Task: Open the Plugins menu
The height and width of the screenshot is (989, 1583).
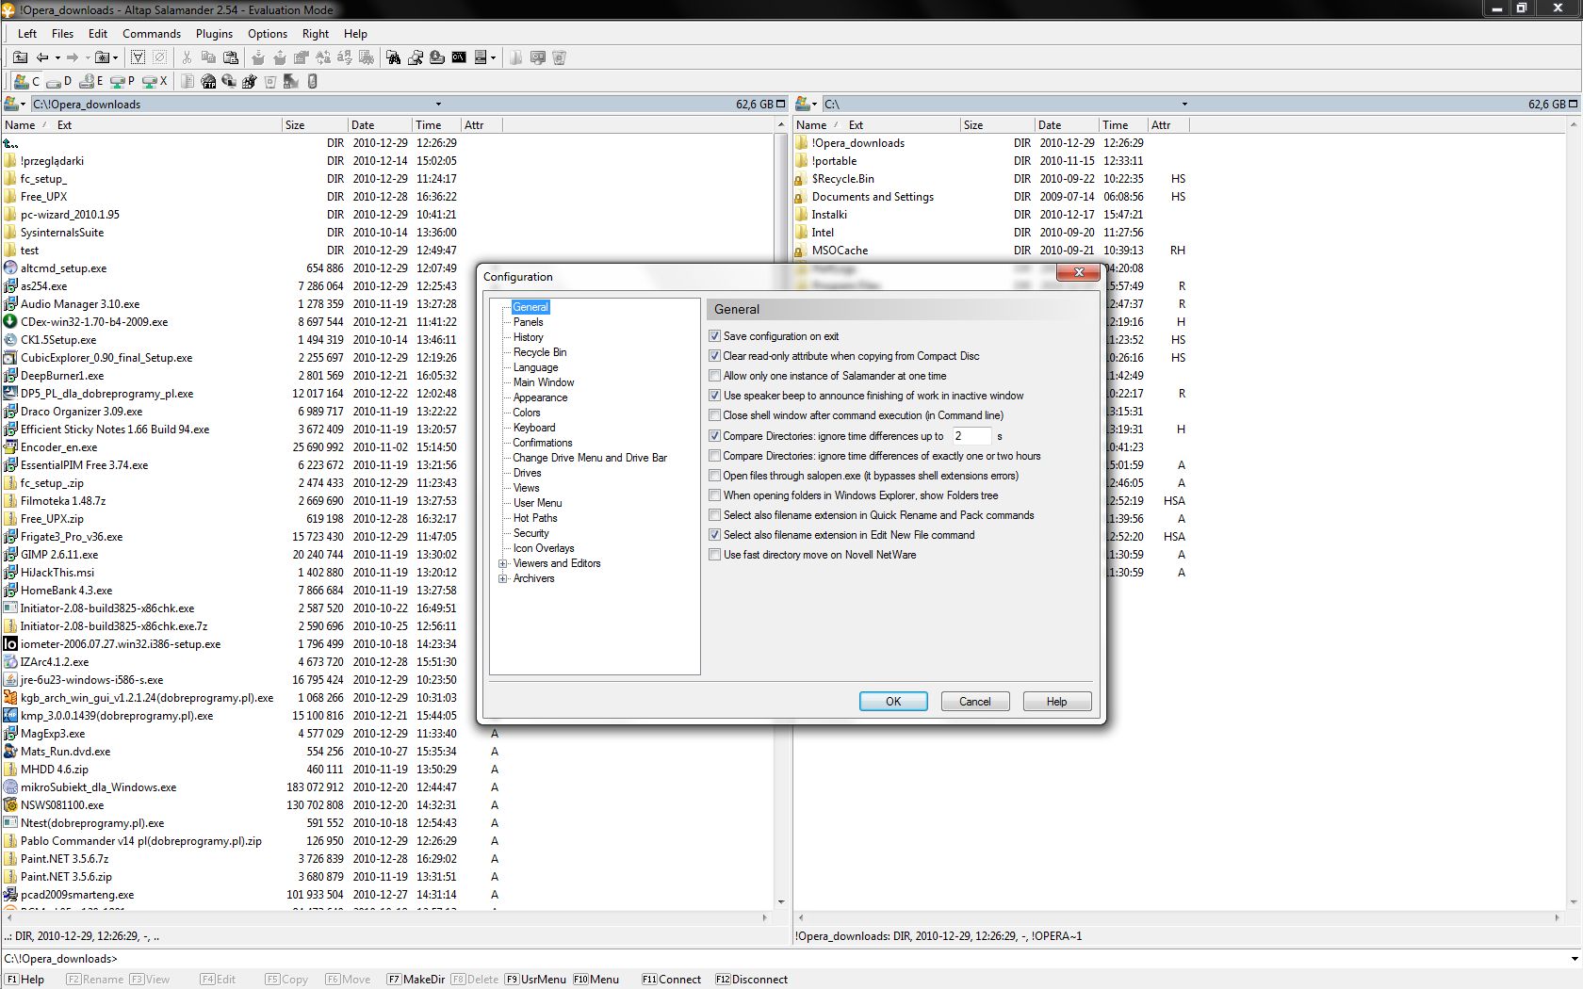Action: tap(214, 34)
